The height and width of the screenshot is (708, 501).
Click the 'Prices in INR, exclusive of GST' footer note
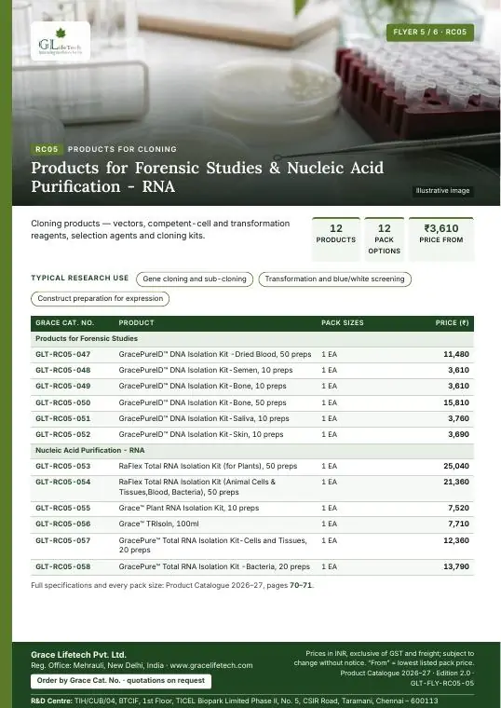(x=384, y=659)
